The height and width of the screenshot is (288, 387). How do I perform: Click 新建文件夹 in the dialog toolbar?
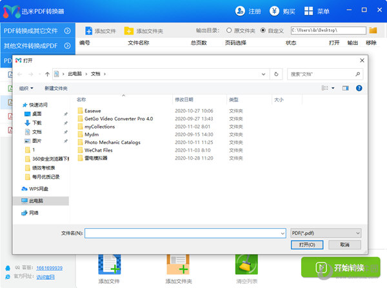click(56, 88)
